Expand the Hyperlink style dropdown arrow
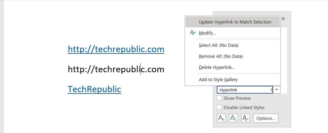 pyautogui.click(x=277, y=90)
